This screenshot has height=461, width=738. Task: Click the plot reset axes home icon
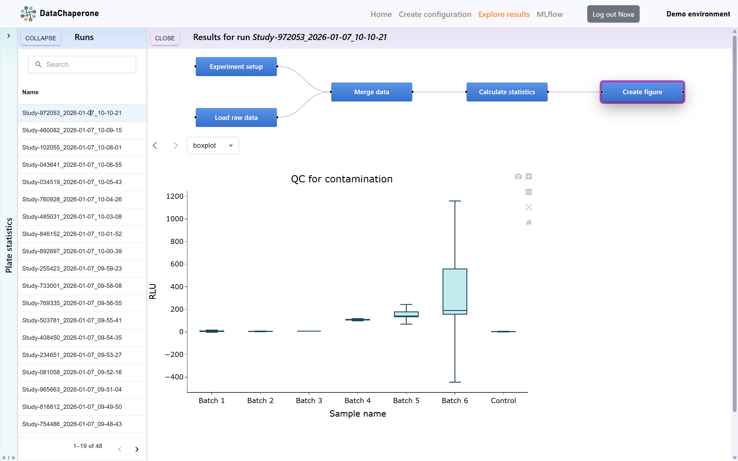[528, 222]
